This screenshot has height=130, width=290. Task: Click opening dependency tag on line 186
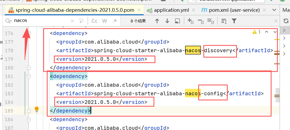[69, 119]
